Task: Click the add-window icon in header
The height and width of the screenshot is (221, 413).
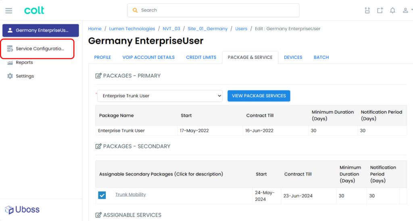Action: 380,10
